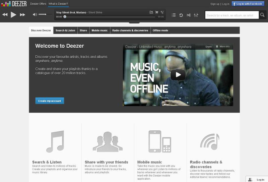Click Log in with Facebook
268x182 pixels.
(248, 4)
